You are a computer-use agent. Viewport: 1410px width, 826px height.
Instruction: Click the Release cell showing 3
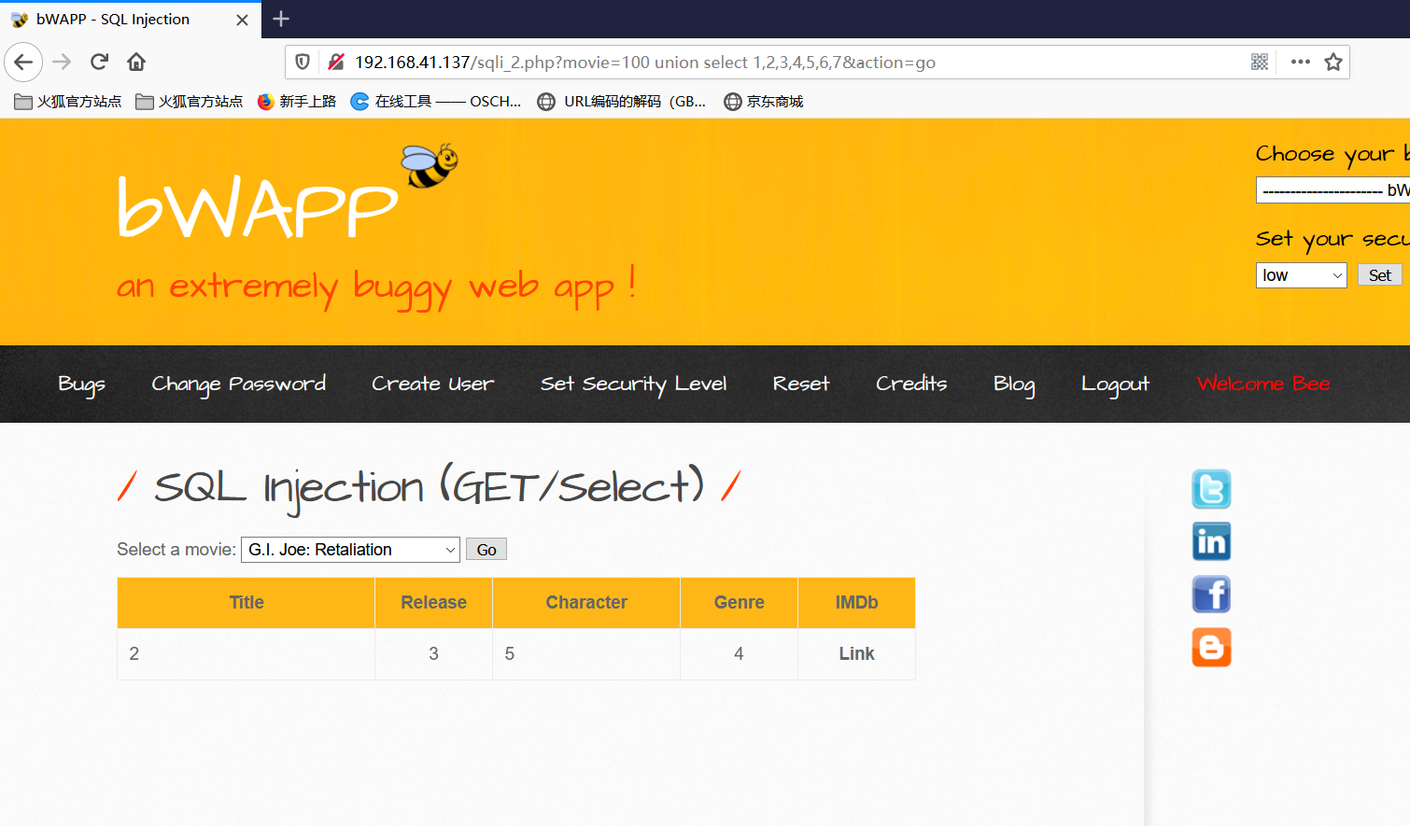[x=433, y=654]
